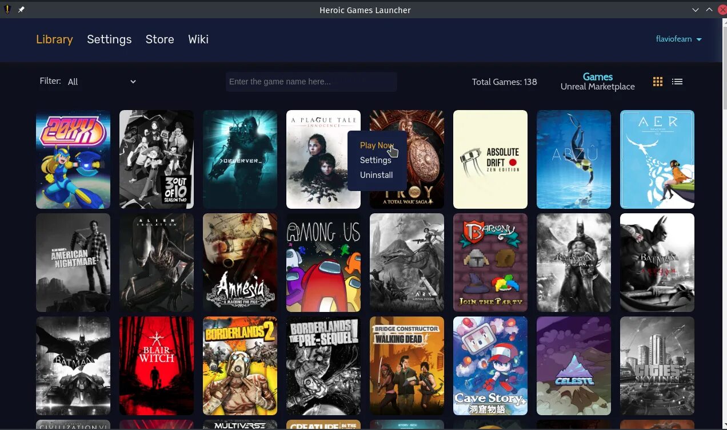Open Alien Isolation game cover
Screen dimensions: 727x430
157,262
